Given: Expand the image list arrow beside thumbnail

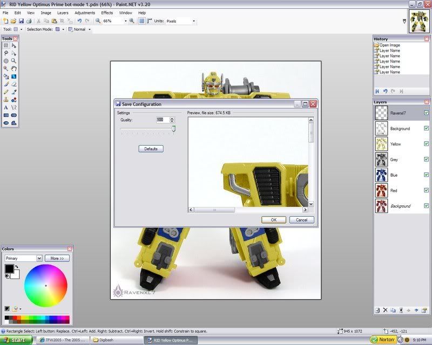Looking at the screenshot, I should click(x=404, y=21).
